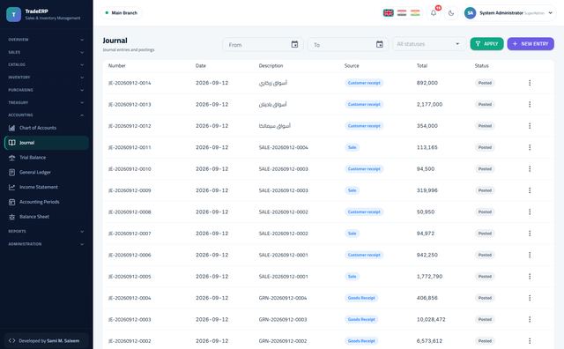The height and width of the screenshot is (349, 564).
Task: Click the To date field
Action: tap(348, 45)
